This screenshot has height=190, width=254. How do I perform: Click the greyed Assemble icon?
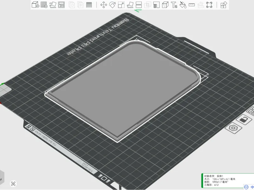(x=201, y=5)
